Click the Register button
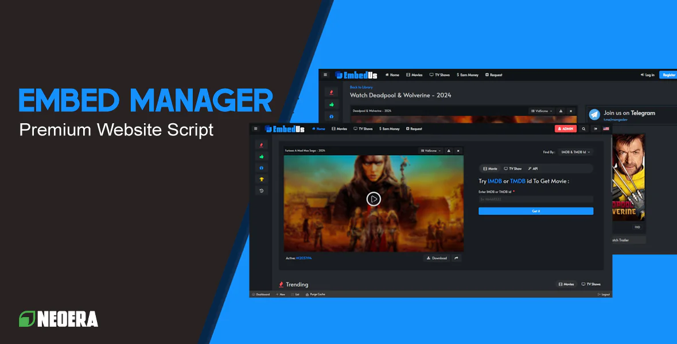677x344 pixels. (x=668, y=75)
